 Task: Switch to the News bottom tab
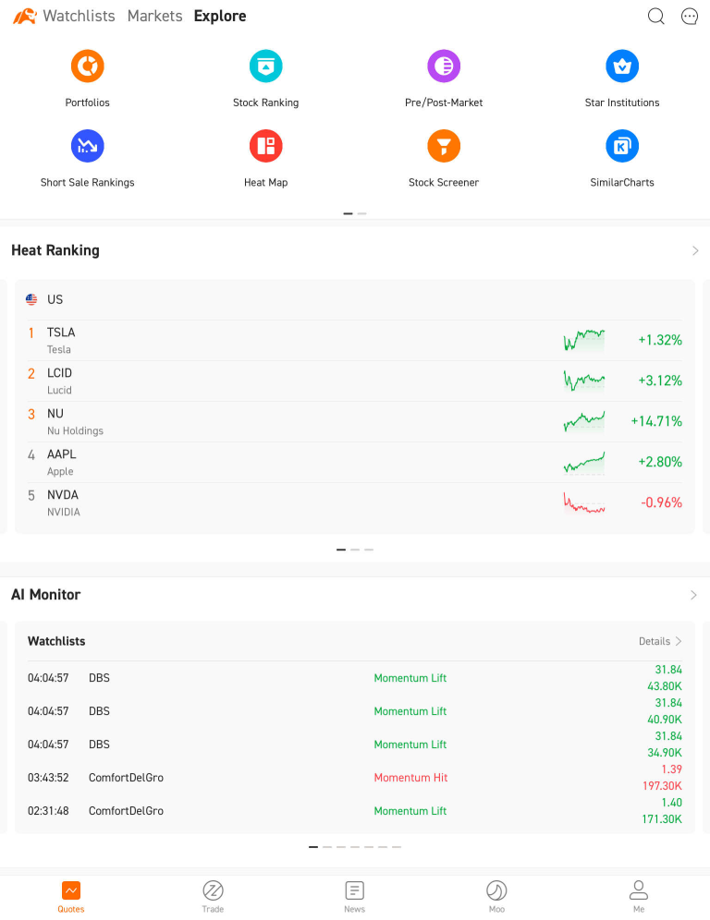(x=355, y=897)
